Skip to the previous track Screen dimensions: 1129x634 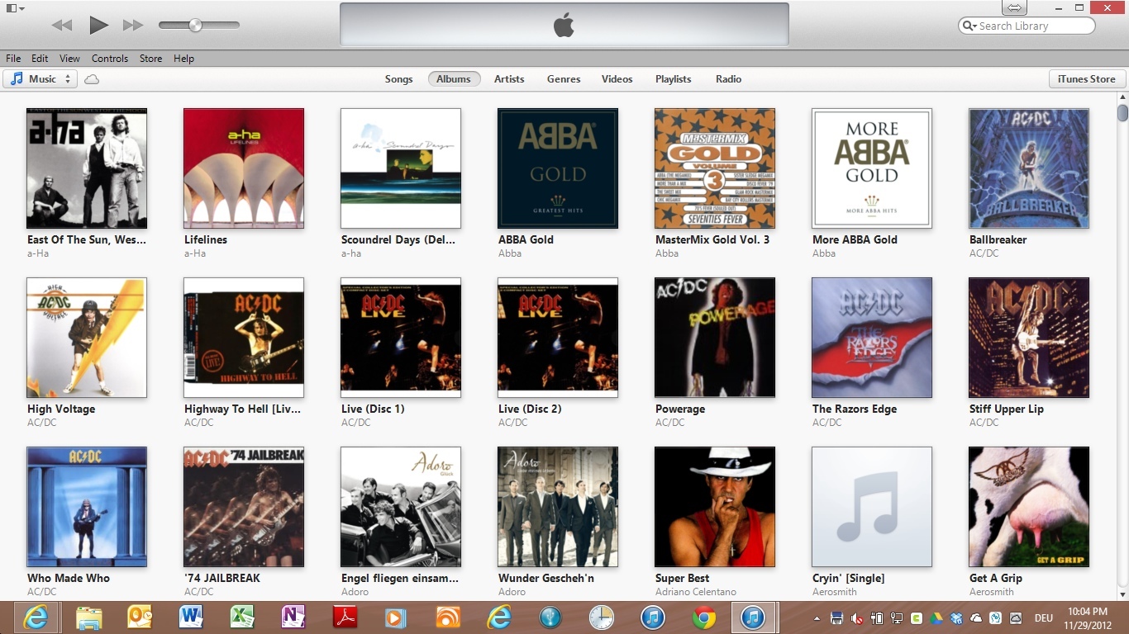(62, 26)
